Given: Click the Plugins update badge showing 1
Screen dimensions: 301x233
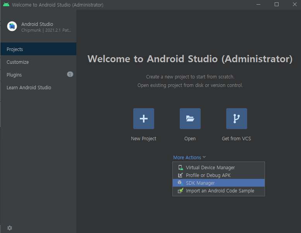Looking at the screenshot, I should coord(70,74).
